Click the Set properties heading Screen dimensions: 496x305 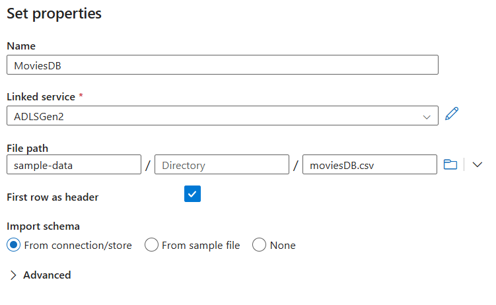click(x=54, y=13)
